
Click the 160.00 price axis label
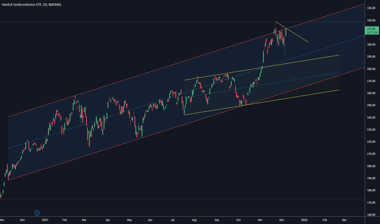click(x=371, y=215)
